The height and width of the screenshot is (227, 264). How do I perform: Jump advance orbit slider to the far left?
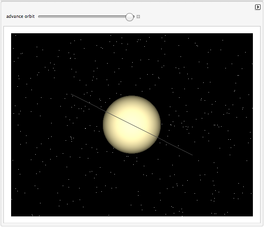click(39, 16)
